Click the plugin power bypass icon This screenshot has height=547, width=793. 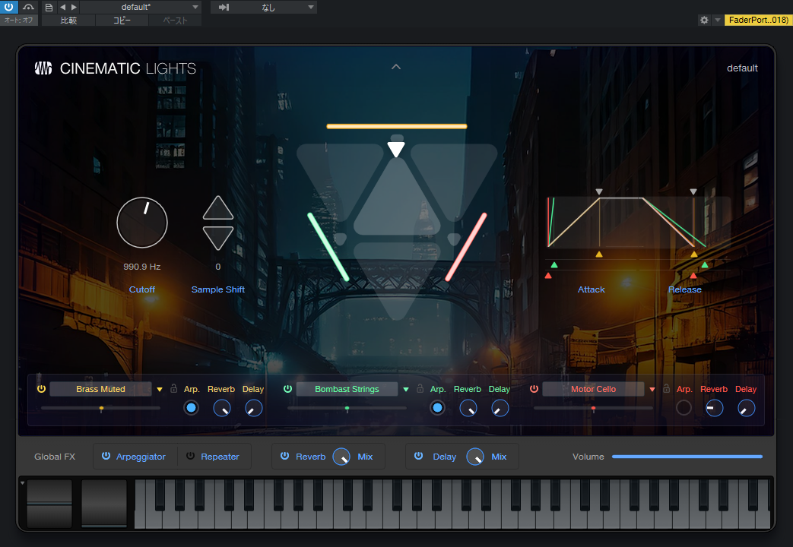9,7
